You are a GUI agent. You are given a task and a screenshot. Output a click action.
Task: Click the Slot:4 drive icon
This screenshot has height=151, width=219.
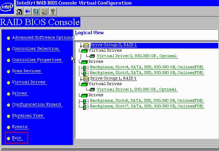tap(85, 68)
